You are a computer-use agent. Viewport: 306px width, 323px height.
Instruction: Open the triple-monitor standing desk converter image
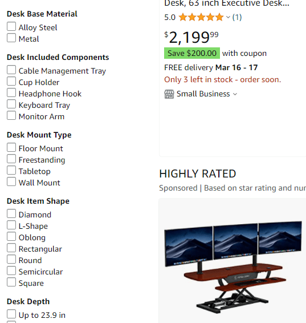click(233, 267)
